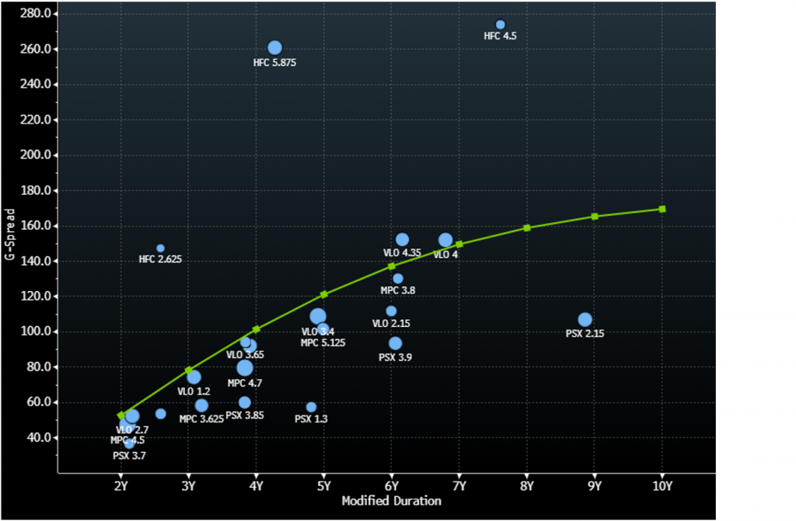
Task: Click the HFC 2.625 bubble
Action: coord(160,248)
